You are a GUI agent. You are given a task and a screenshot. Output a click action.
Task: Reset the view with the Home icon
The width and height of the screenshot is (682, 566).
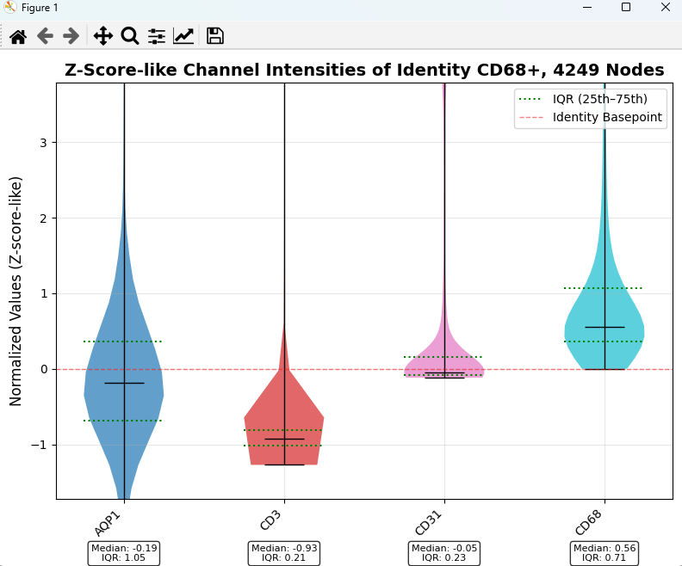point(18,36)
